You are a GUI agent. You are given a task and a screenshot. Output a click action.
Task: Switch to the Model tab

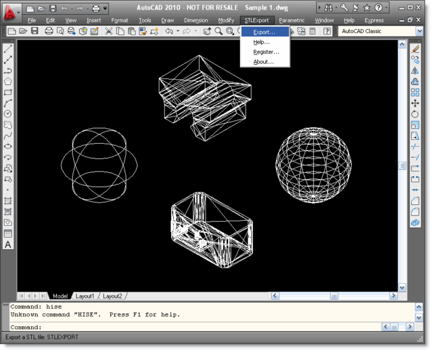60,296
